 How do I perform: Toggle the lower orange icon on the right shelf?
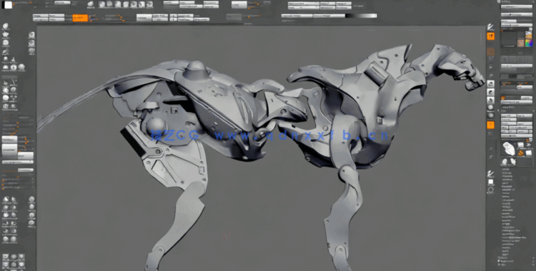[490, 125]
